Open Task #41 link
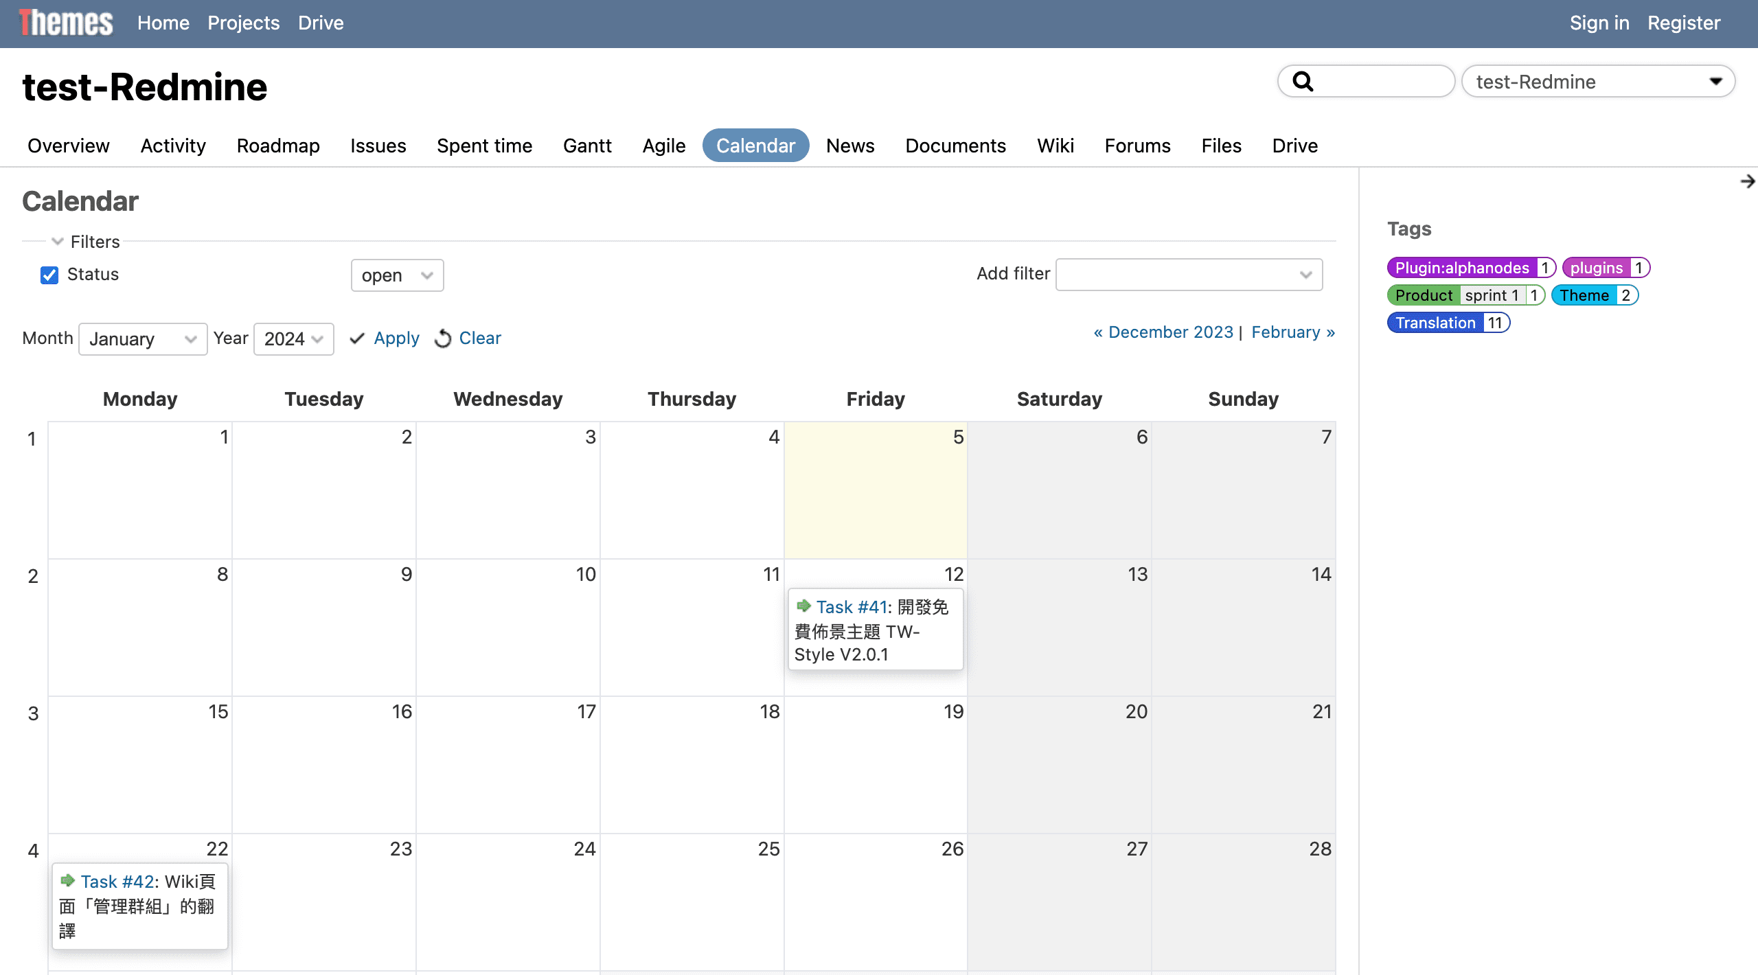Screen dimensions: 1758x975 852,607
